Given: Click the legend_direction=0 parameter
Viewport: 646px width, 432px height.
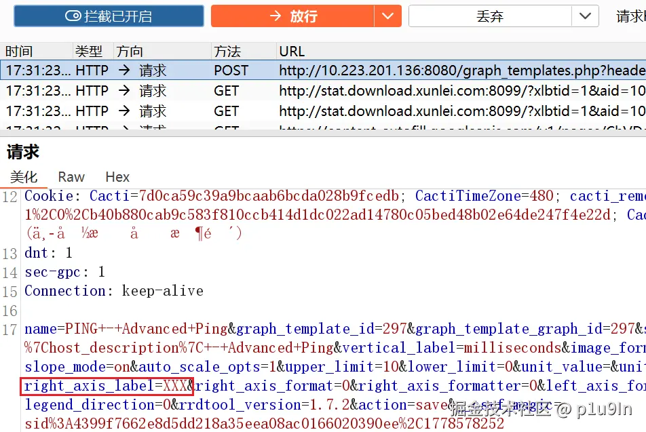Looking at the screenshot, I should click(x=98, y=405).
